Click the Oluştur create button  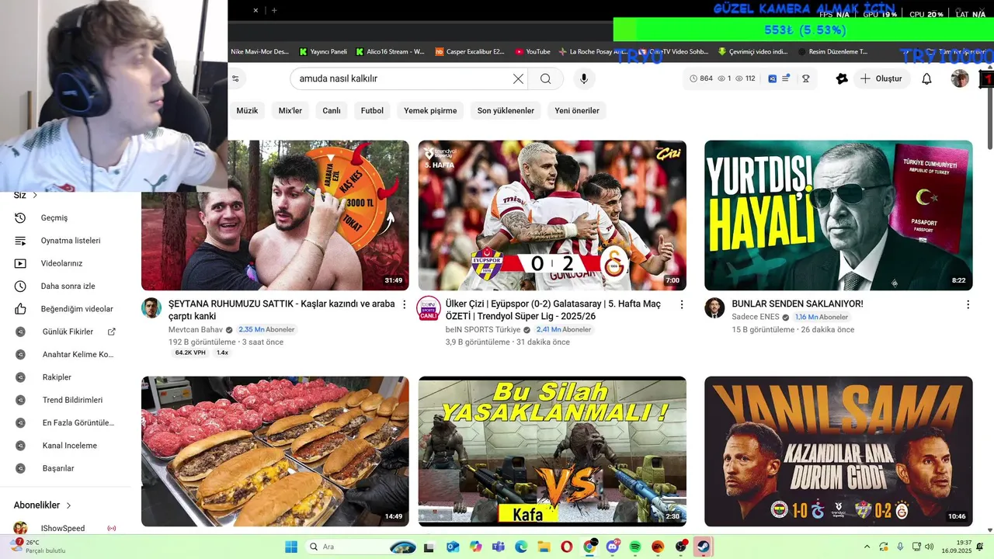coord(881,78)
